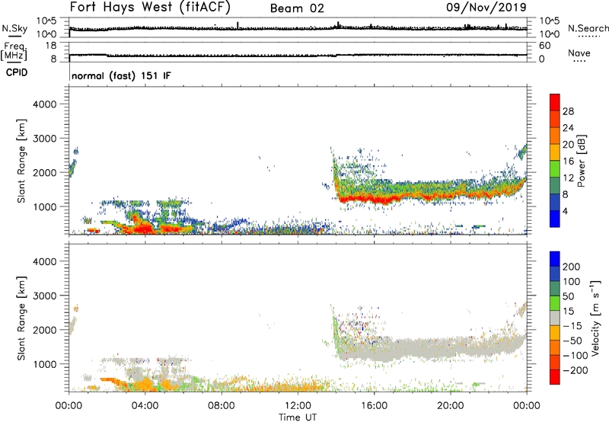Click the 'Power [dB]' colorbar label
The height and width of the screenshot is (422, 609).
pyautogui.click(x=582, y=161)
